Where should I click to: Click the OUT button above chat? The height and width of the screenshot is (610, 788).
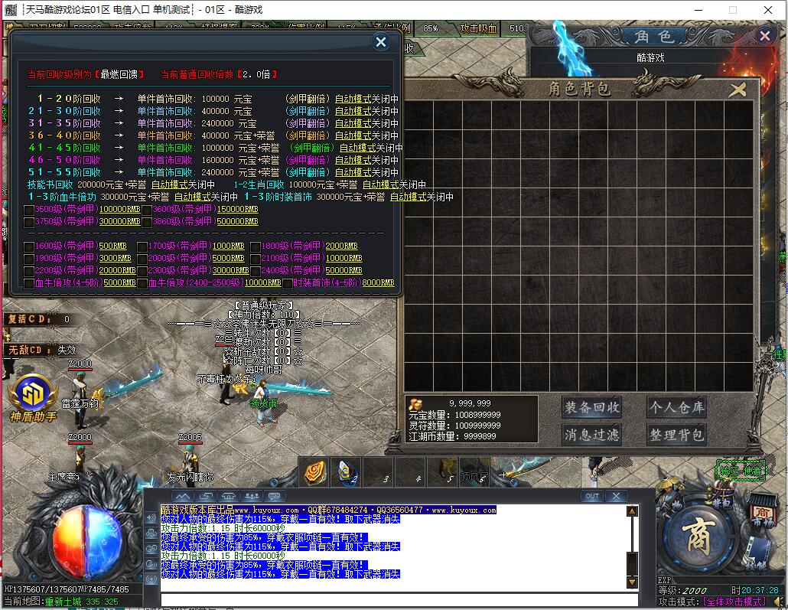591,496
